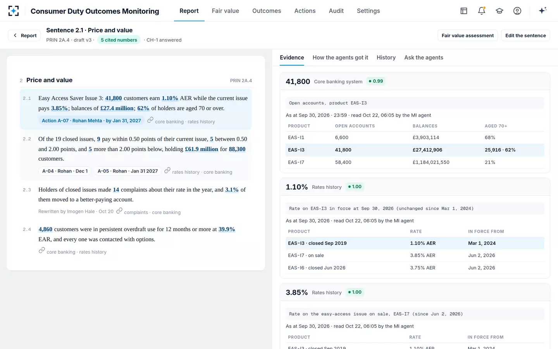Open the Settings tab
Screen dimensions: 558x349
[x=368, y=11]
